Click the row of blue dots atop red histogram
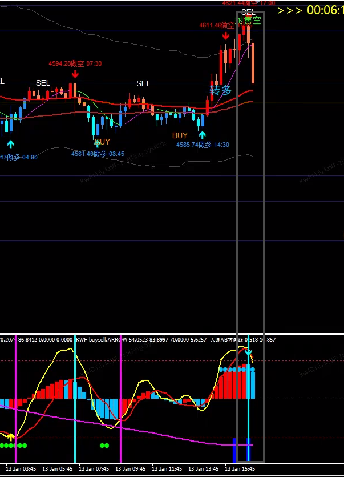The width and height of the screenshot is (344, 477). click(x=237, y=370)
